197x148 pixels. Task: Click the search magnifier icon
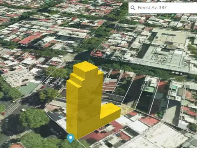point(133,8)
